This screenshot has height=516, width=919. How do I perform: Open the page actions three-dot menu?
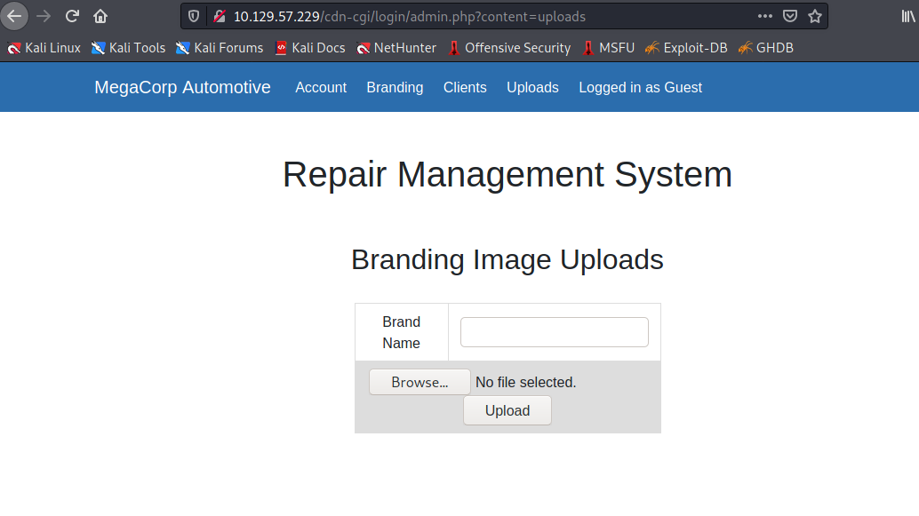point(764,16)
